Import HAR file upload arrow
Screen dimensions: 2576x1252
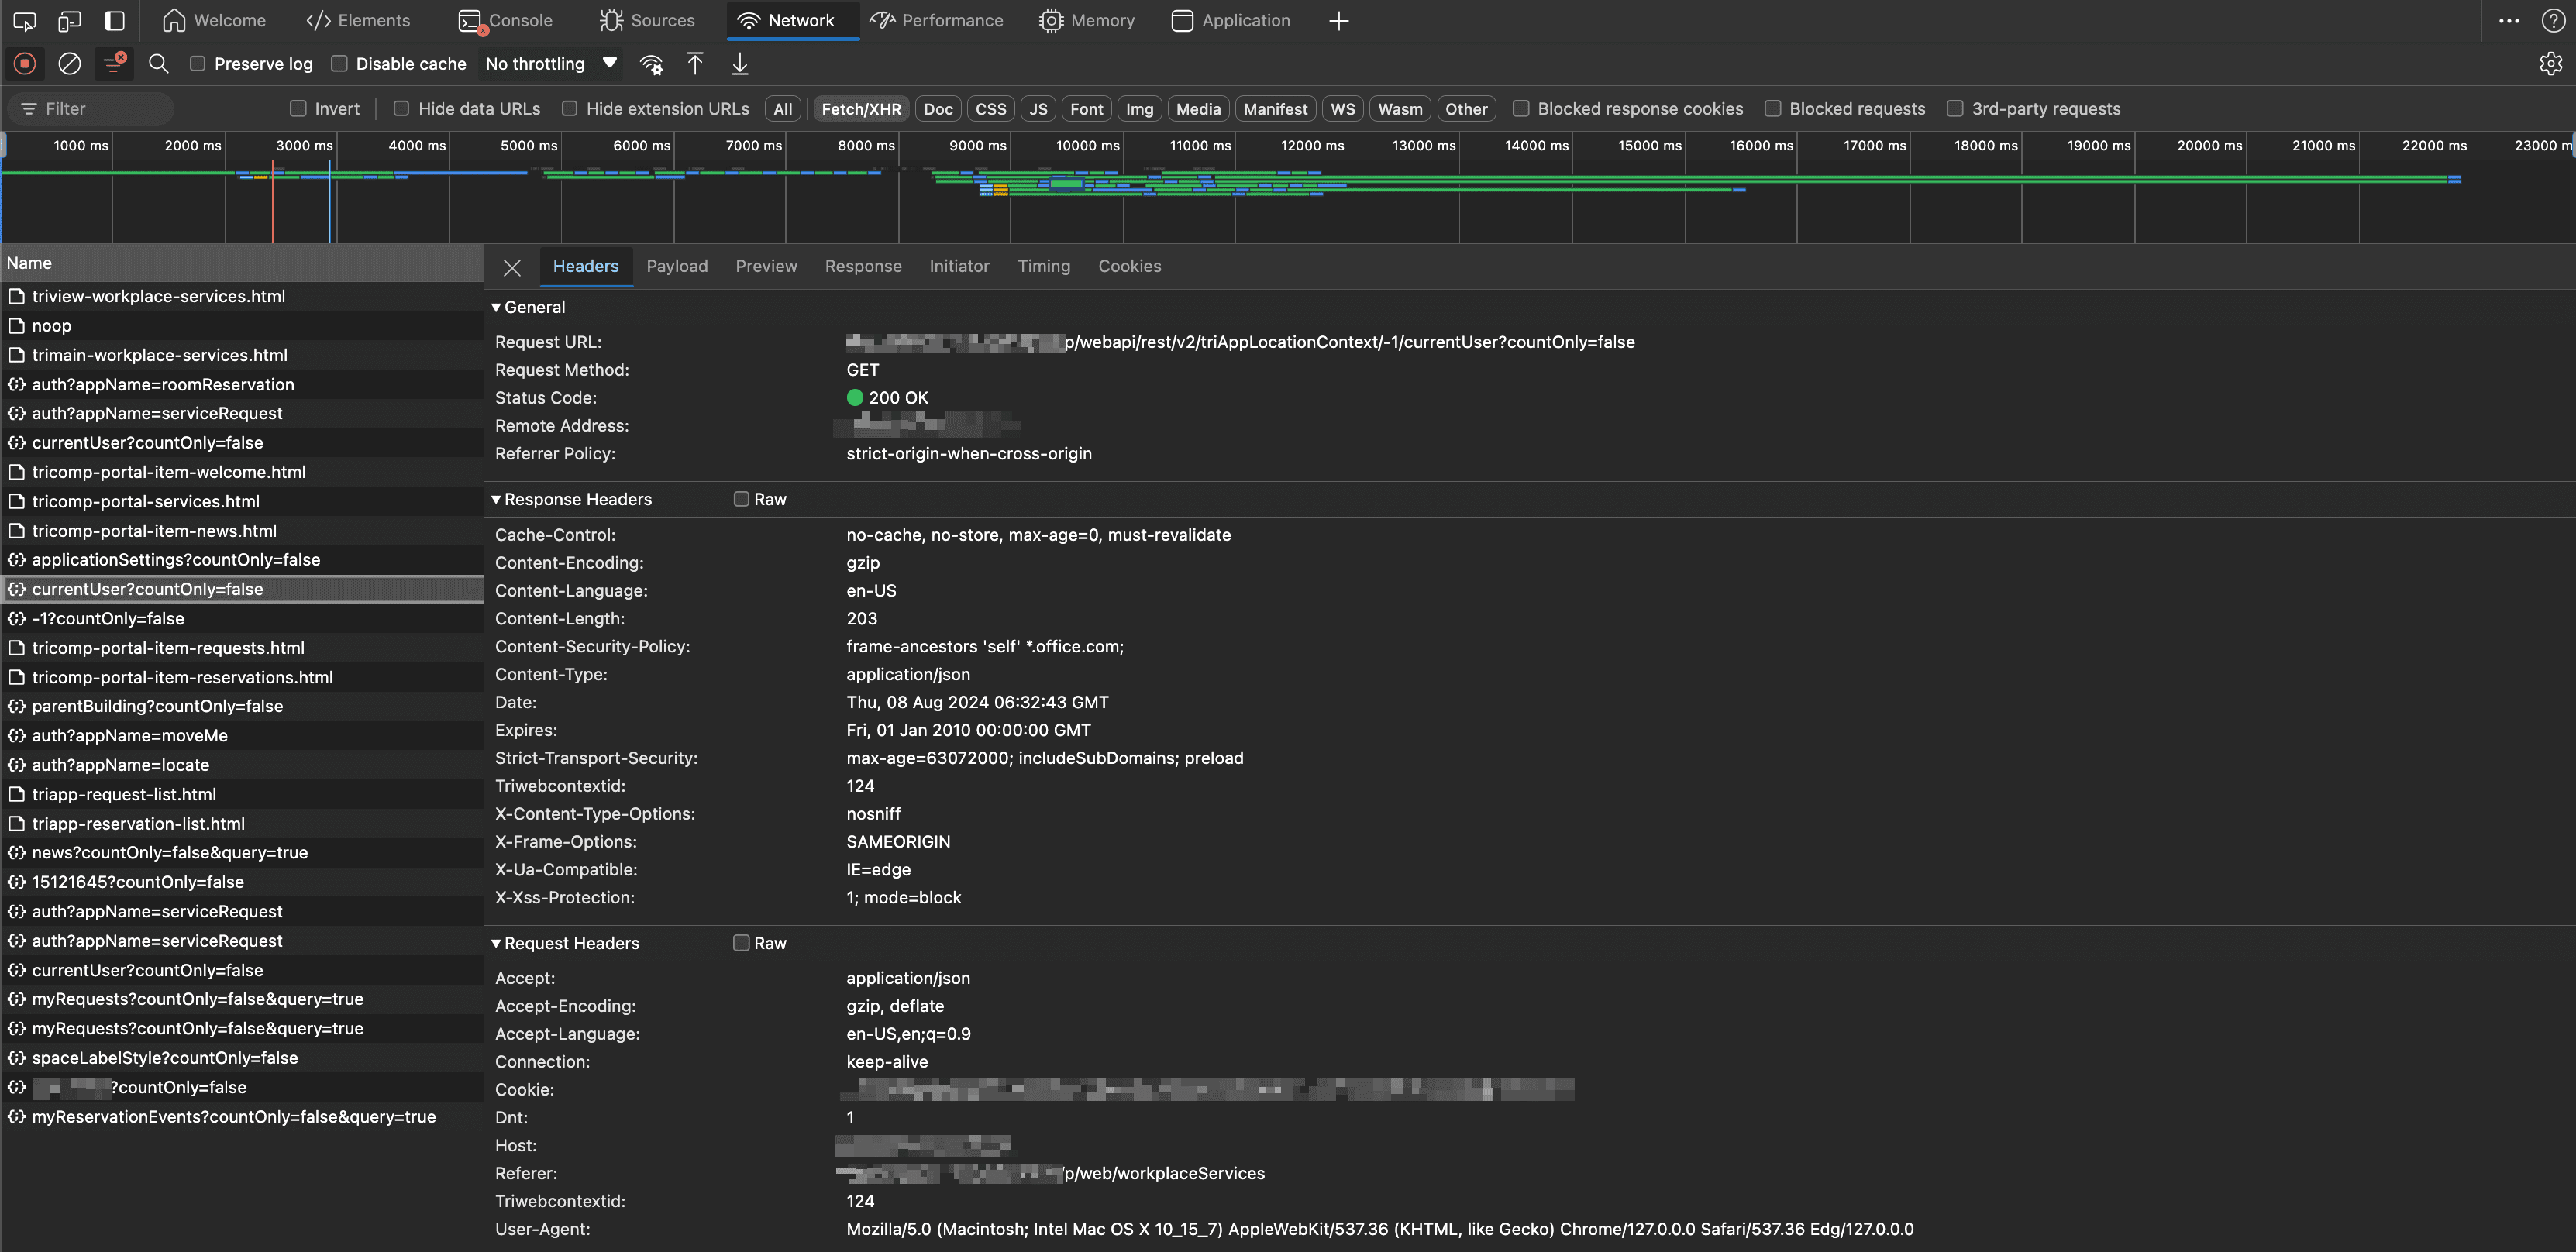pos(695,64)
